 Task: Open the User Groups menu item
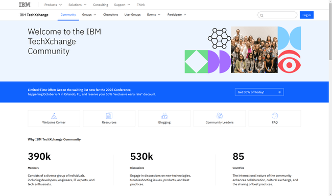pyautogui.click(x=133, y=15)
